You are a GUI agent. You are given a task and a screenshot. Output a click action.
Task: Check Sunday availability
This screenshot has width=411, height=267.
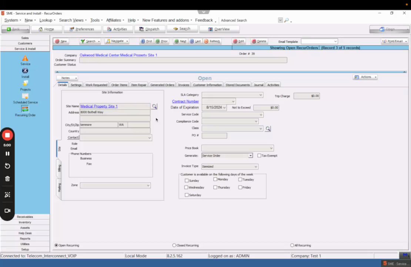click(x=187, y=181)
